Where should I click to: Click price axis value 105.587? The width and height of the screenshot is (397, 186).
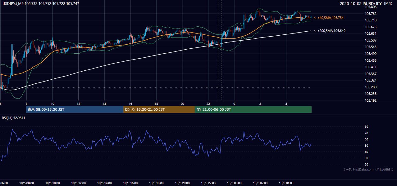tap(370, 40)
